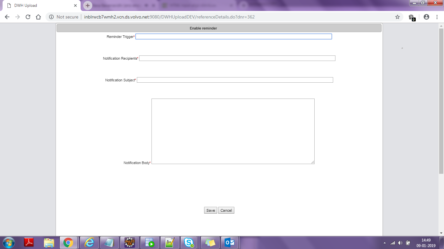Open the power battery tray icon
This screenshot has width=444, height=249.
[408, 243]
